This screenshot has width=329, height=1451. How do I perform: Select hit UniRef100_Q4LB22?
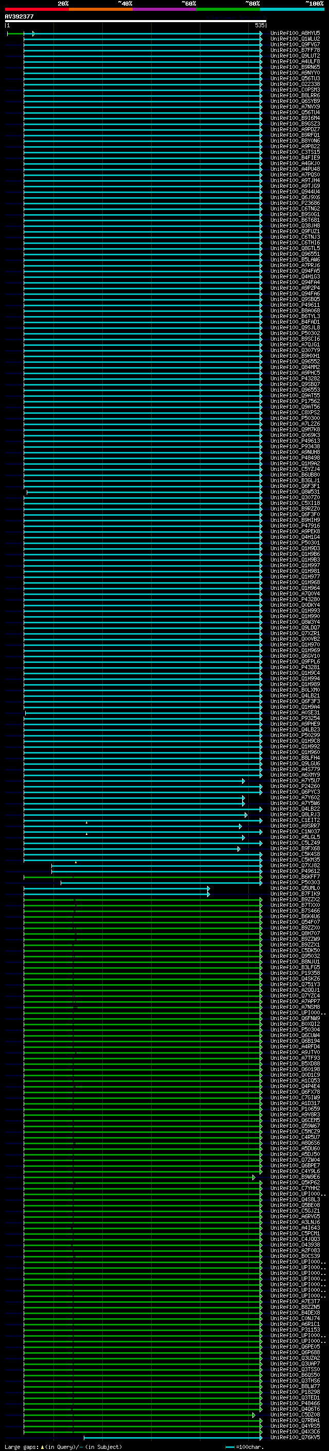coord(295,809)
